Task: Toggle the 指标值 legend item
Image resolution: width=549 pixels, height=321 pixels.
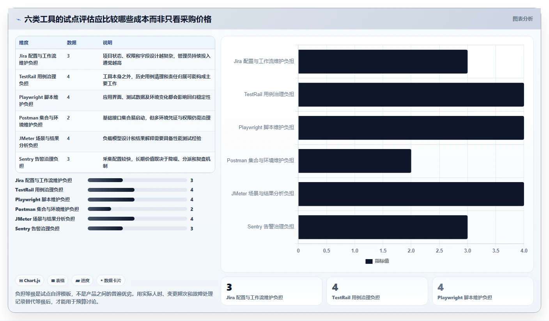Action: (377, 261)
